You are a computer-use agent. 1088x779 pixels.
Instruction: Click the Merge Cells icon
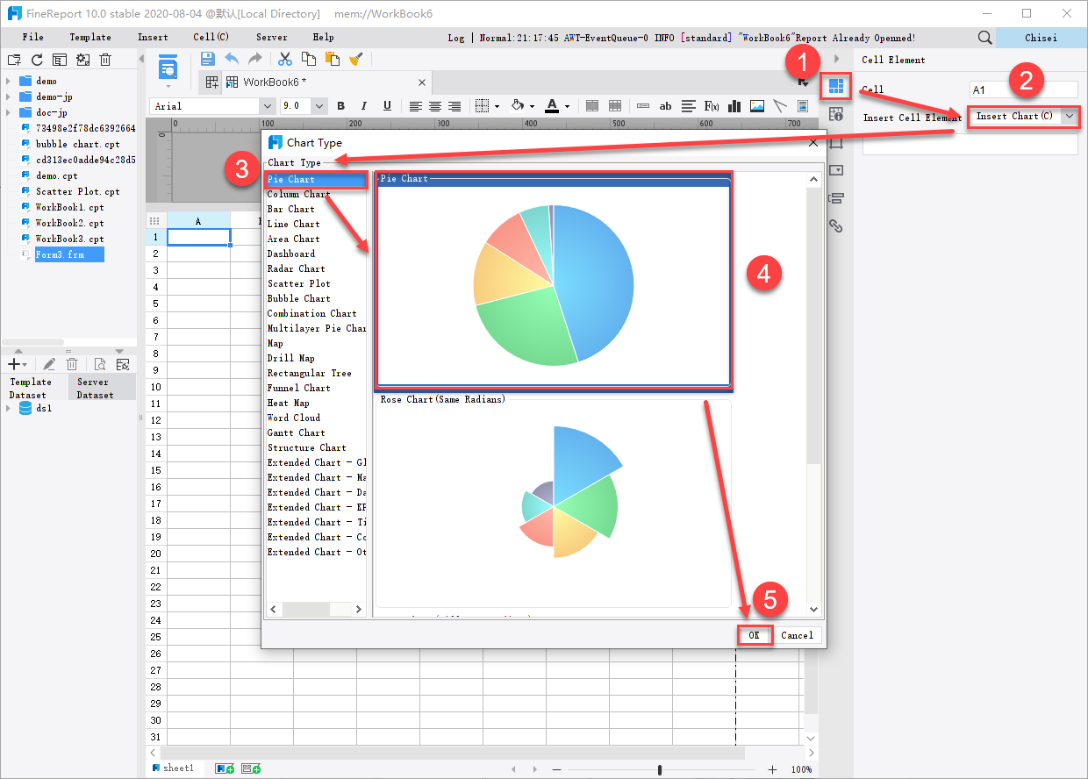[x=591, y=105]
